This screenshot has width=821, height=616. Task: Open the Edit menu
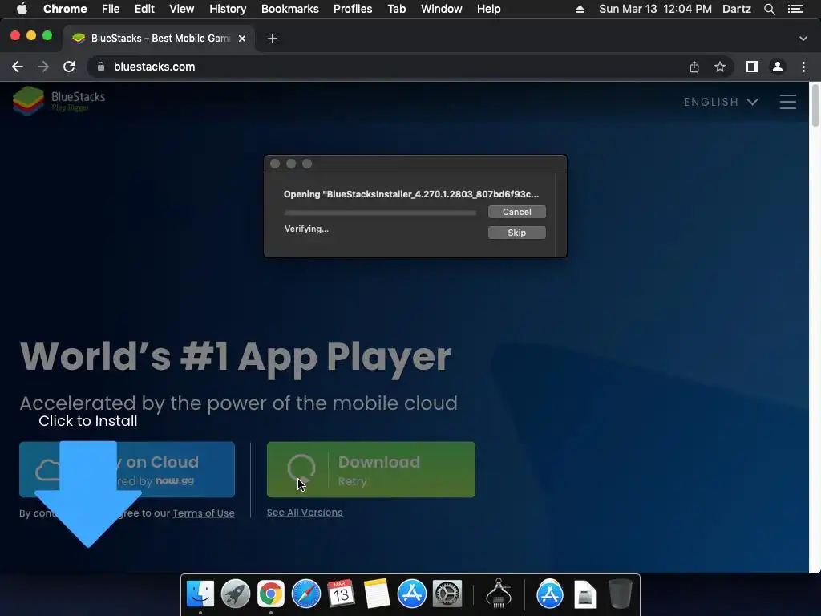point(144,9)
